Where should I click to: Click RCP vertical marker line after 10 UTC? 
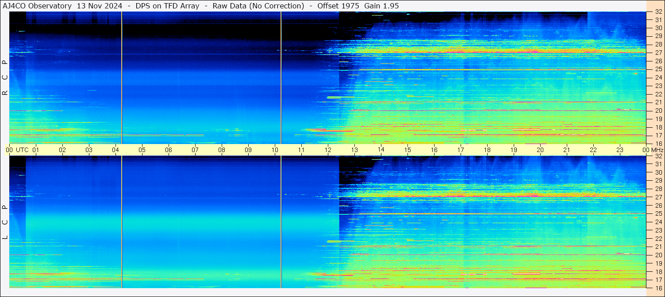(x=281, y=78)
